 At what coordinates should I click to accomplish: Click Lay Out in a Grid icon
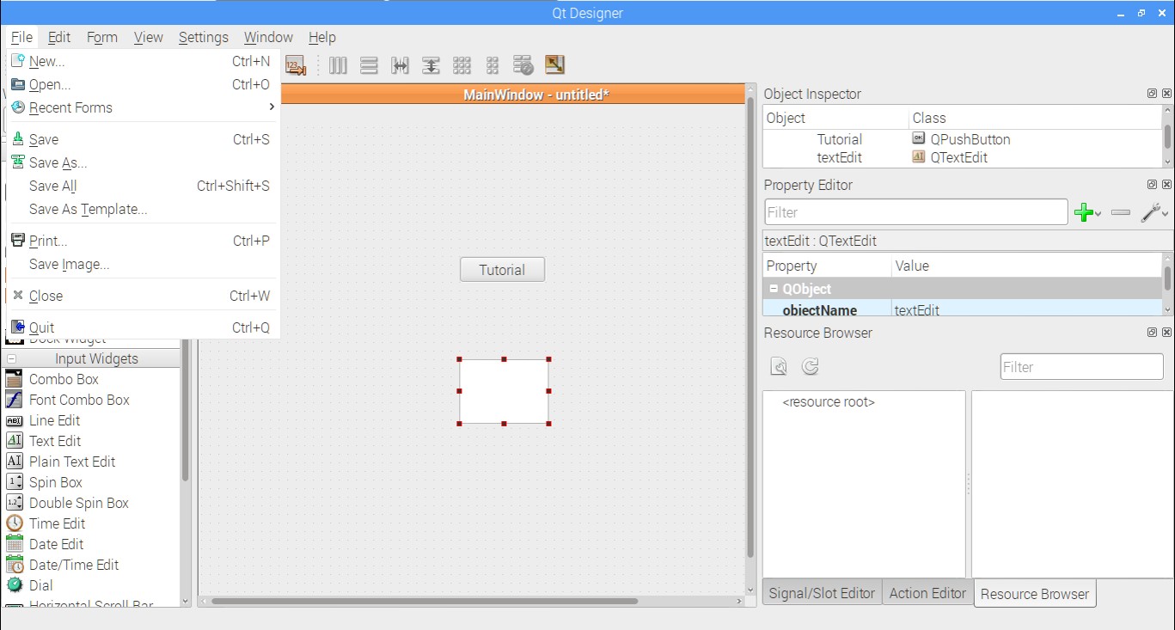pyautogui.click(x=462, y=65)
